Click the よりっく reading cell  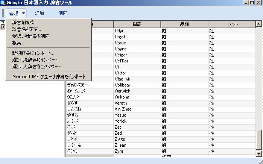[x=90, y=121]
